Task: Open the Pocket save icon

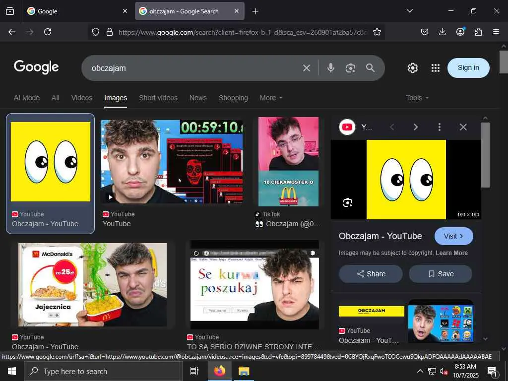Action: 425,32
